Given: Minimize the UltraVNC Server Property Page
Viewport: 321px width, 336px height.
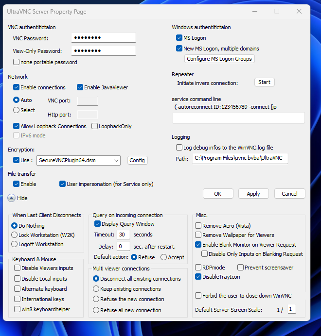Looking at the screenshot, I should click(255, 11).
